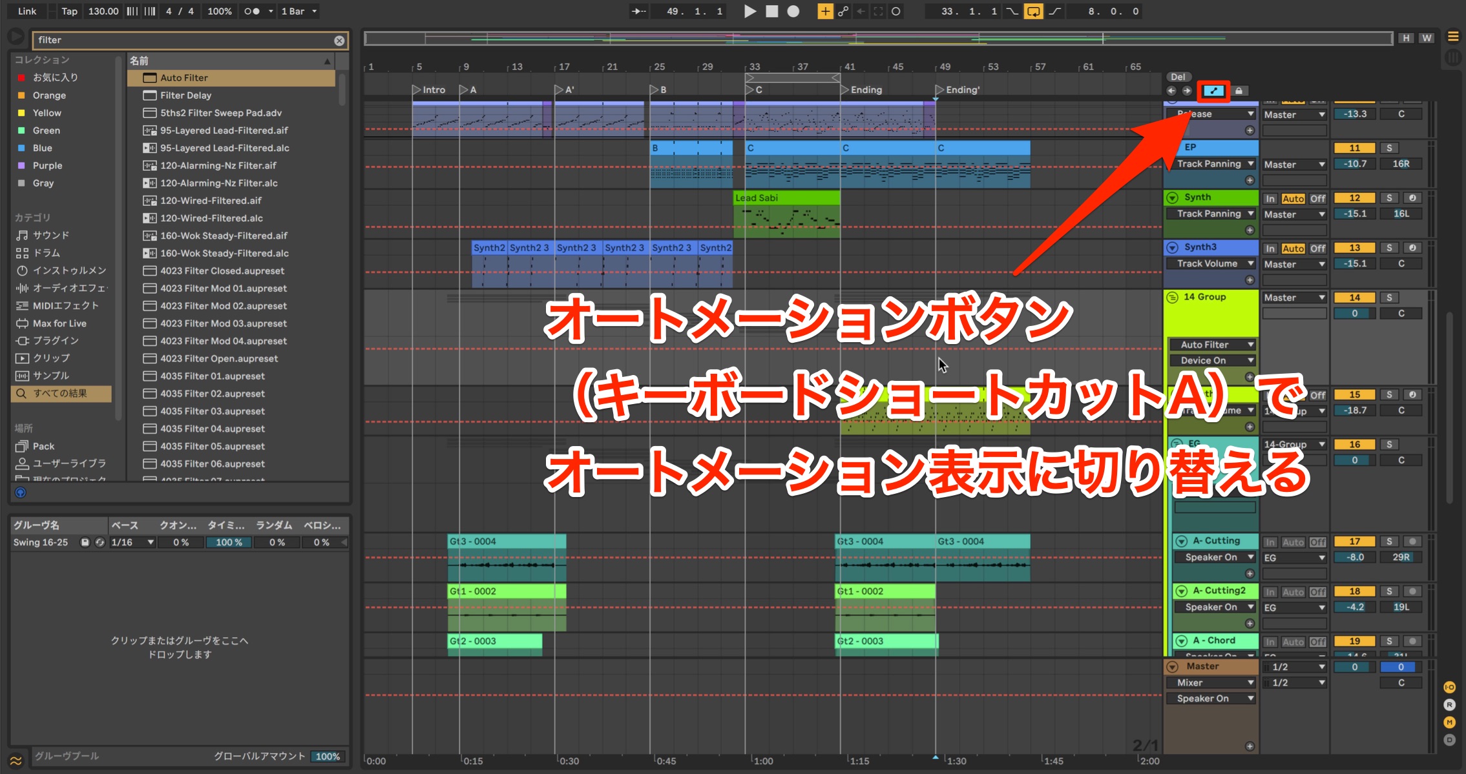Click the W width optimize button
Screen dimensions: 1466x774
pyautogui.click(x=1427, y=38)
